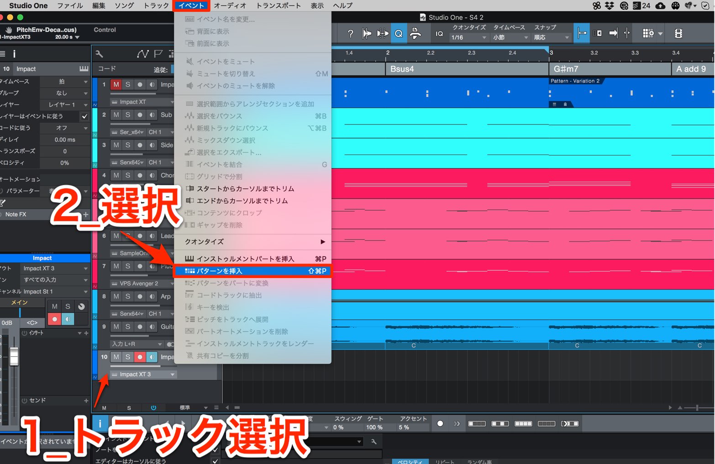Click the first audio-bend waveform toolbar icon
This screenshot has width=715, height=464.
tap(367, 33)
